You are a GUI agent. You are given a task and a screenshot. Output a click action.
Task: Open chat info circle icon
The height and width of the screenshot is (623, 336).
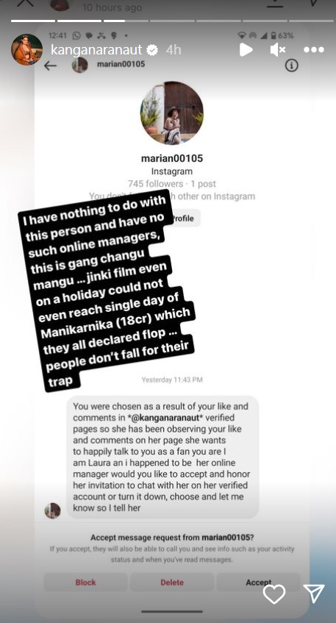(291, 65)
